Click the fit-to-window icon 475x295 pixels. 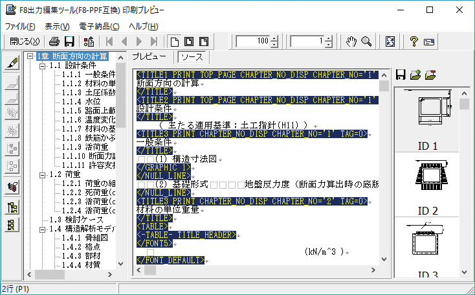click(390, 41)
